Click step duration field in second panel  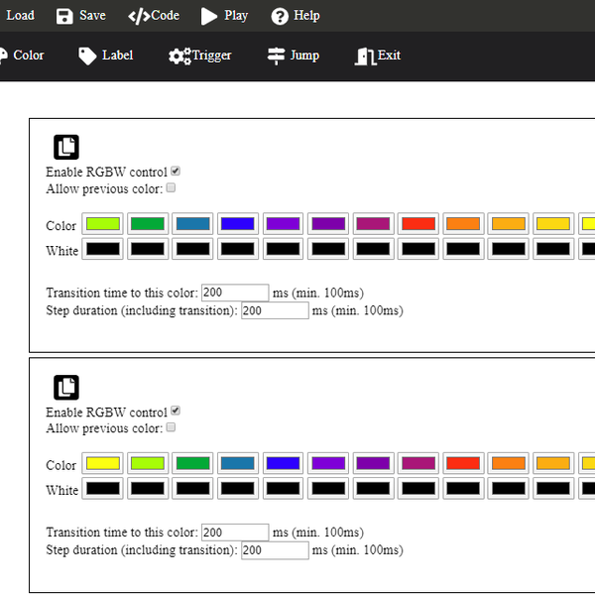coord(275,550)
